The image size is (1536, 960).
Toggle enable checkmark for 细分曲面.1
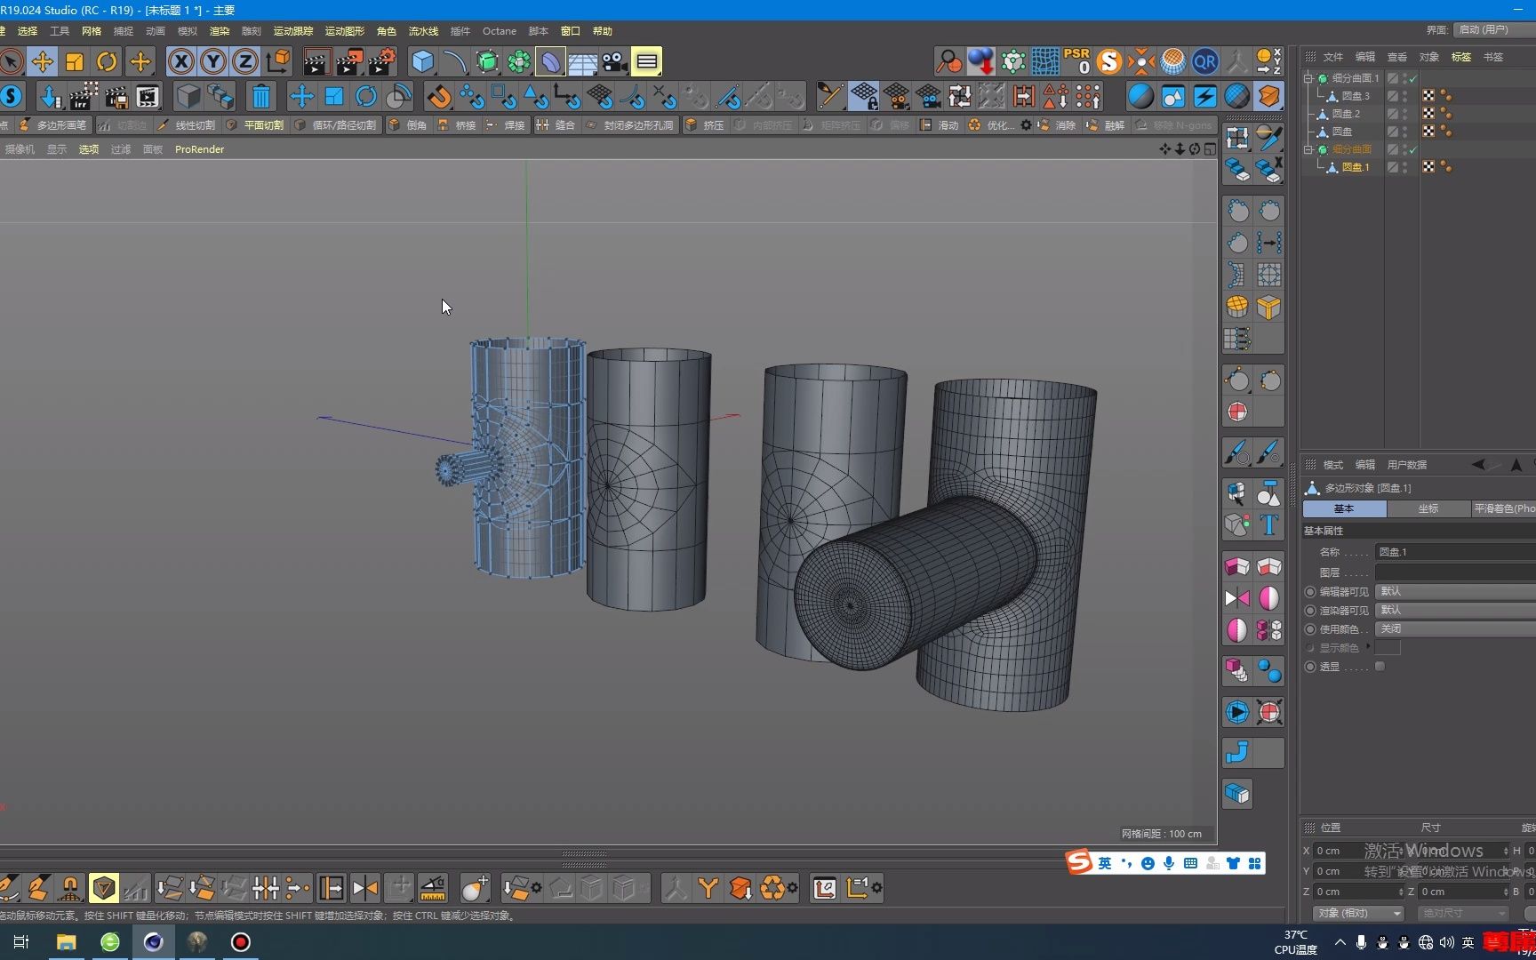[1412, 78]
